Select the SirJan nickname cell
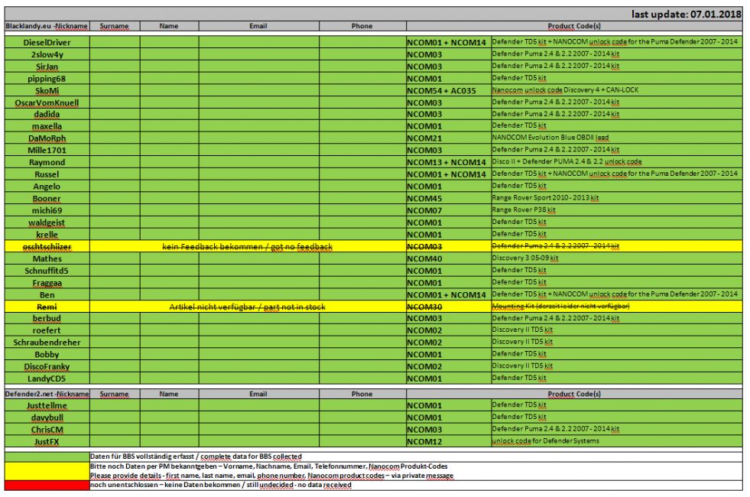The image size is (750, 497). 47,67
